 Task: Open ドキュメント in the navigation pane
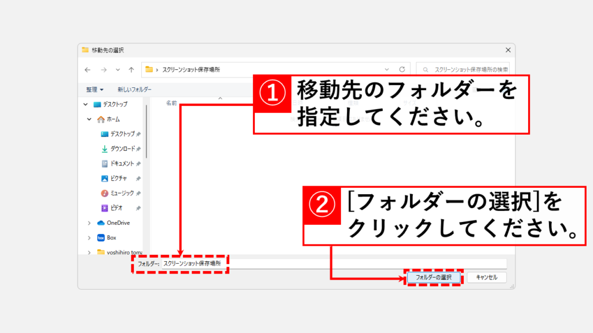click(x=118, y=164)
